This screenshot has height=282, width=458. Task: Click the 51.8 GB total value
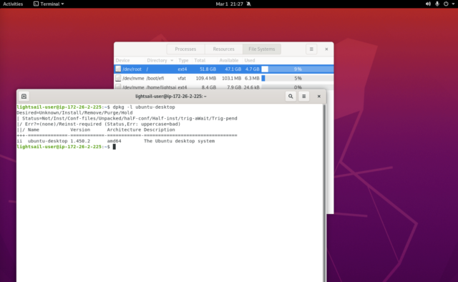coord(208,69)
